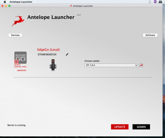Click the tray-shaped menu bar icon

[160, 2]
